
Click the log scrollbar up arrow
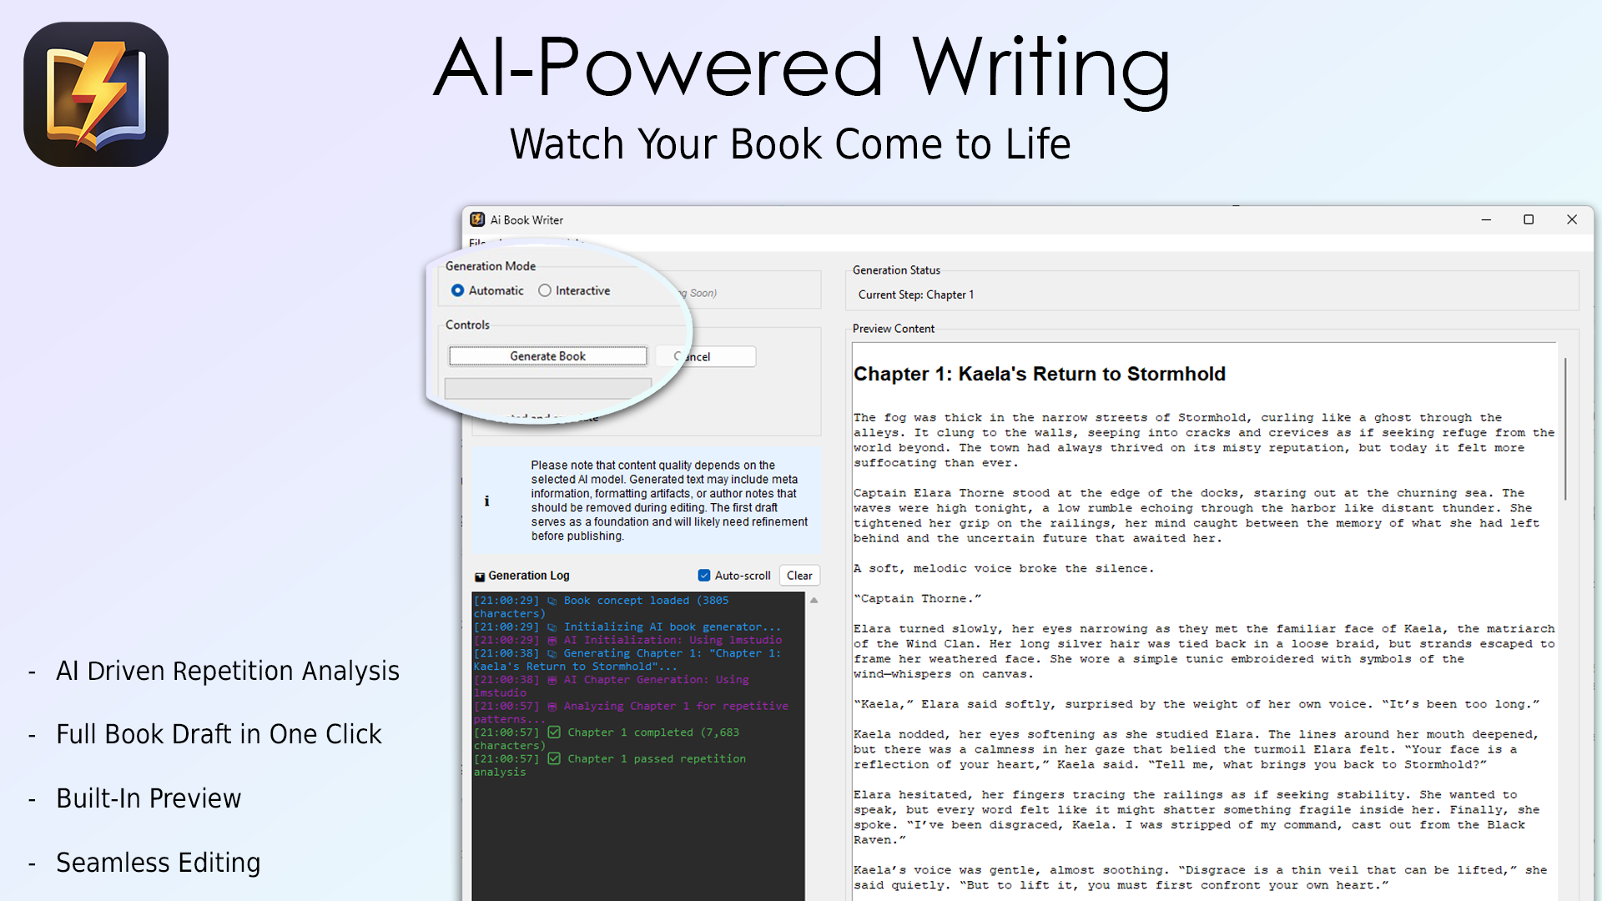[x=815, y=600]
